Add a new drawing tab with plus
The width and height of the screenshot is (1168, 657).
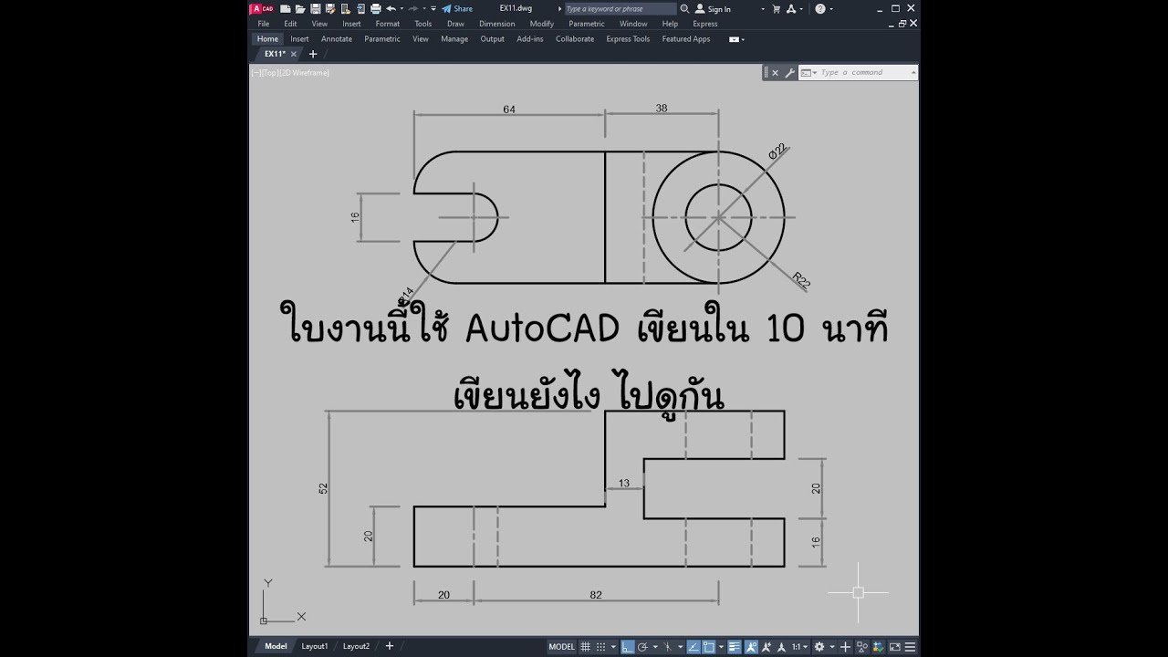click(x=313, y=54)
